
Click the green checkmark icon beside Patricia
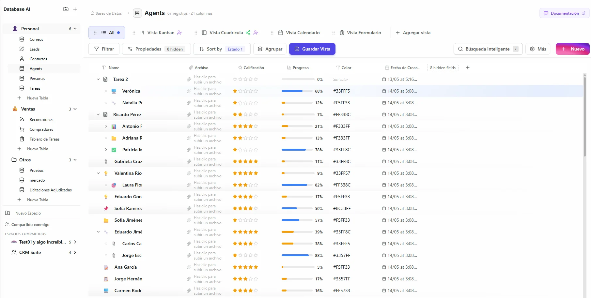[x=114, y=150]
